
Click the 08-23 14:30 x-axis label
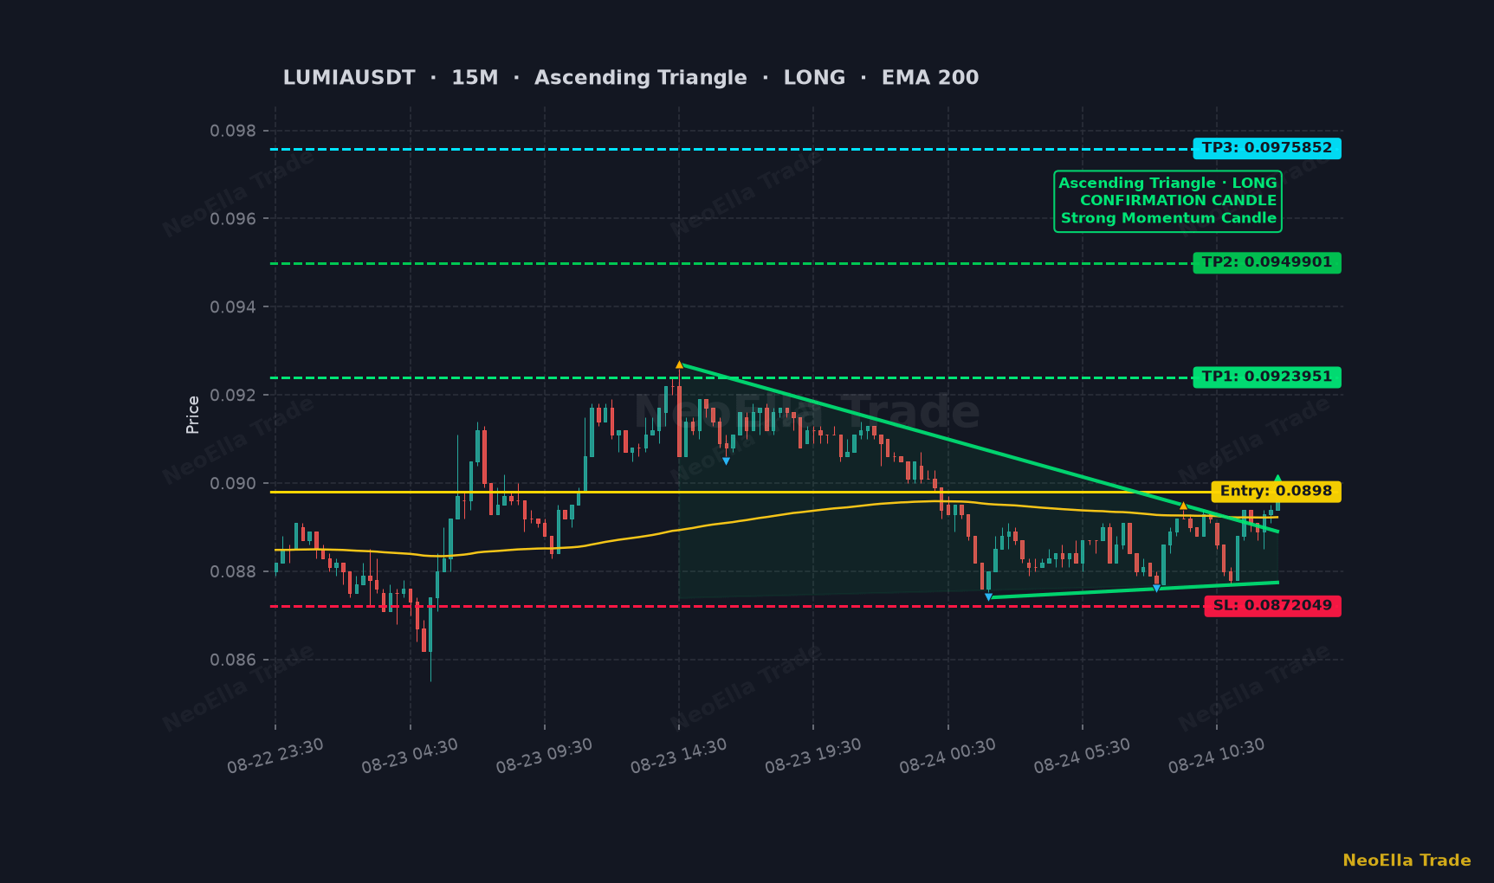(x=678, y=756)
